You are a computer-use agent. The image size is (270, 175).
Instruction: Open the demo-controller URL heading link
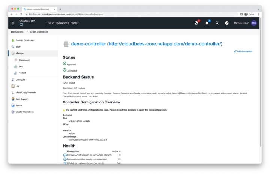coord(165,44)
